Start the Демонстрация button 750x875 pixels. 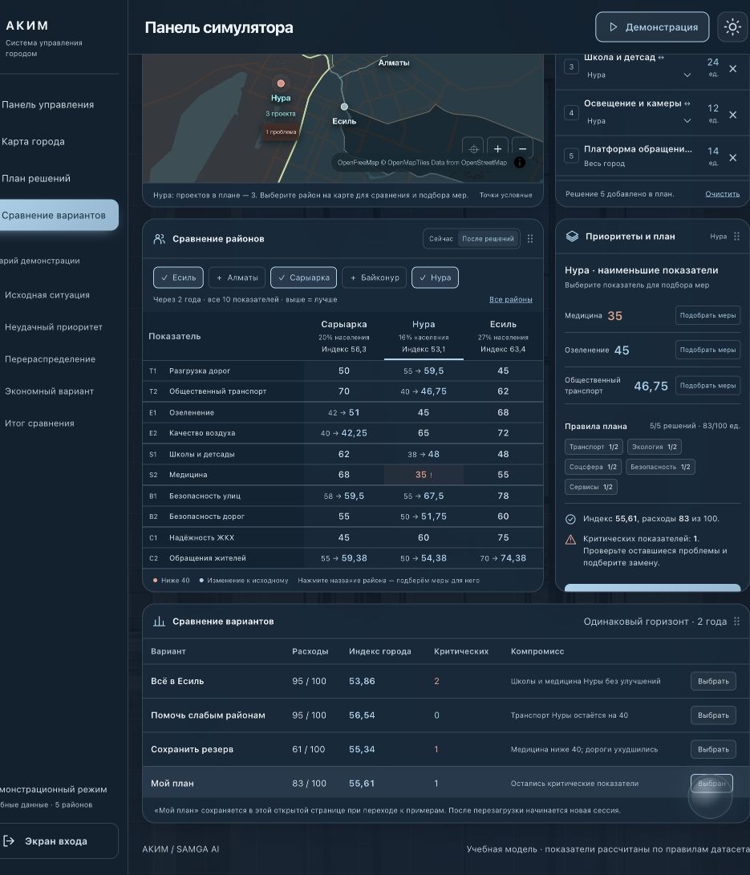pos(652,26)
